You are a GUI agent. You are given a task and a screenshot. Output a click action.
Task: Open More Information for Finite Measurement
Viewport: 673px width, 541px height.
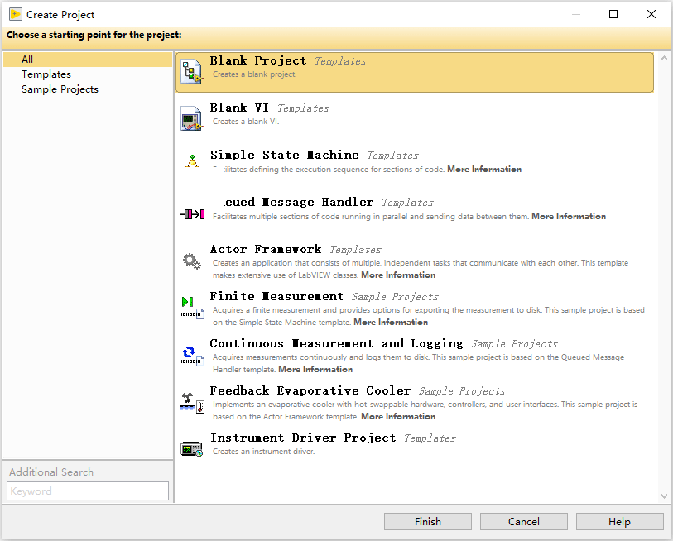(x=391, y=322)
